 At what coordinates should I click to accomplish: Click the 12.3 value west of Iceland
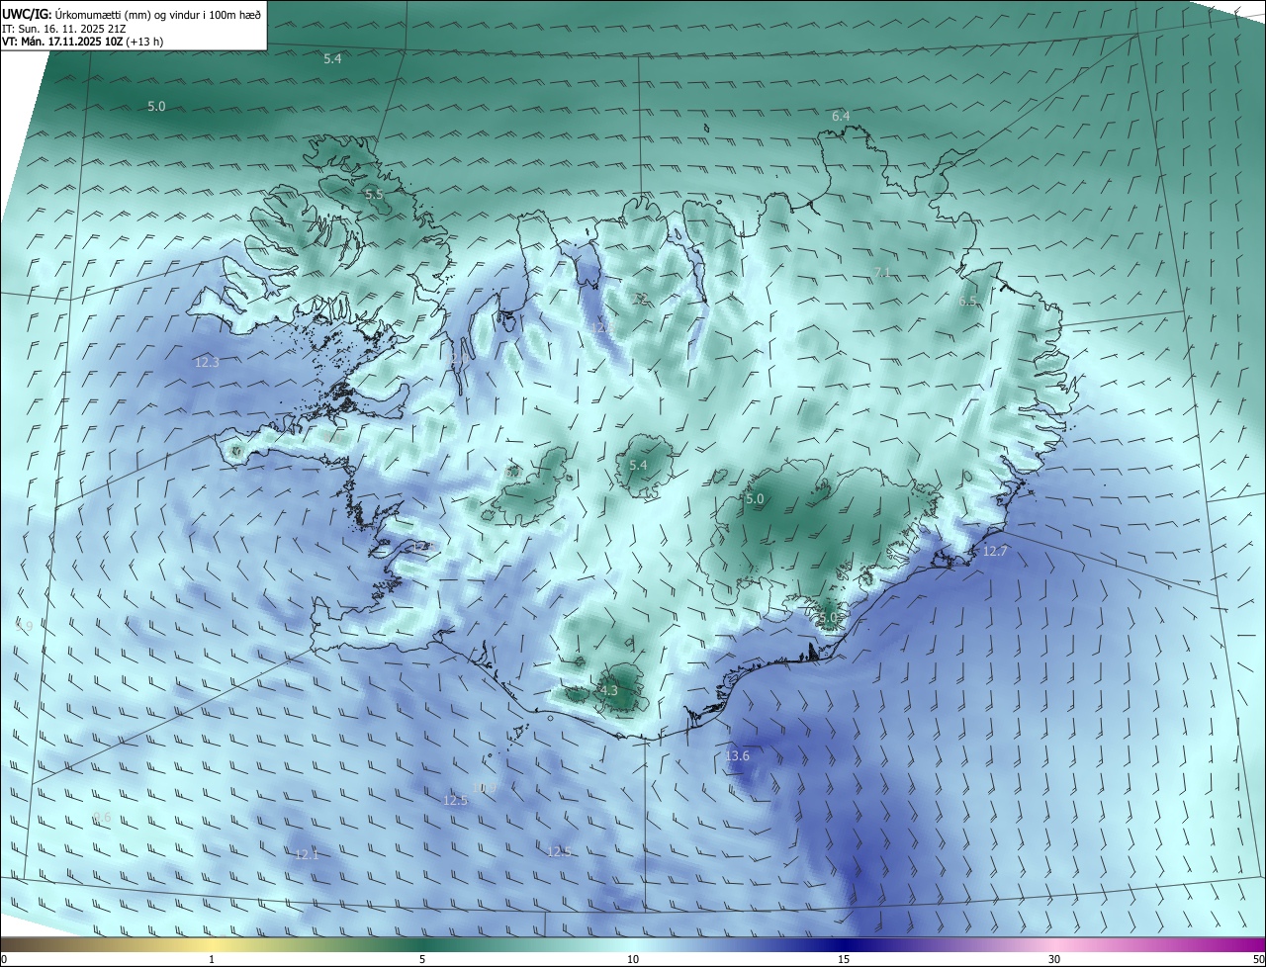point(207,363)
